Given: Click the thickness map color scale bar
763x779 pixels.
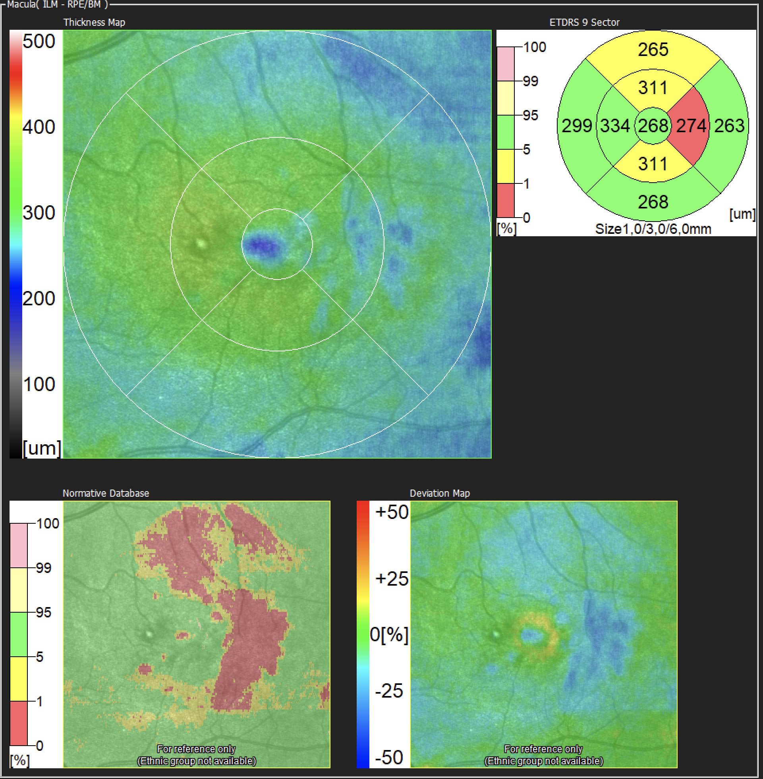Looking at the screenshot, I should point(15,244).
